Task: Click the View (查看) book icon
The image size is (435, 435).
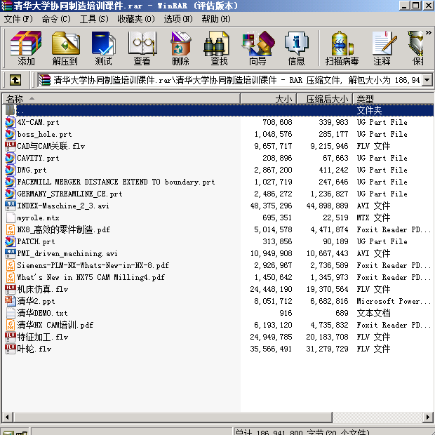Action: pos(142,48)
